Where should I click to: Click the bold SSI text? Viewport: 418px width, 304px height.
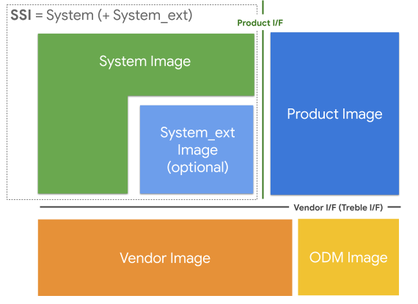[21, 15]
